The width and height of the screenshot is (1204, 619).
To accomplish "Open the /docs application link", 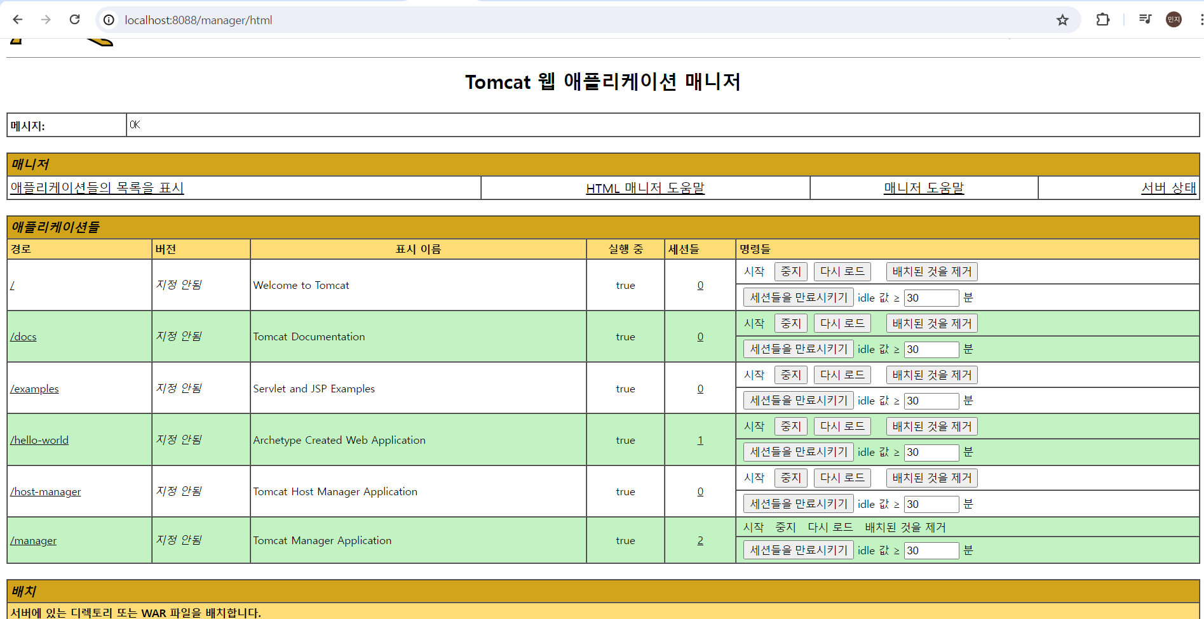I will point(24,336).
